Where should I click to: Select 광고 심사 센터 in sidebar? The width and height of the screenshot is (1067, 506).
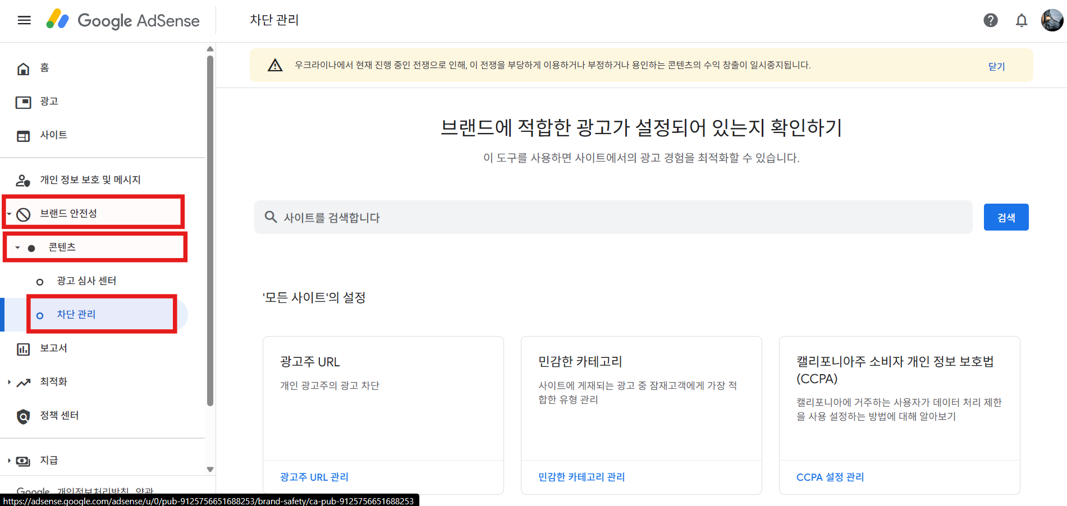(86, 281)
